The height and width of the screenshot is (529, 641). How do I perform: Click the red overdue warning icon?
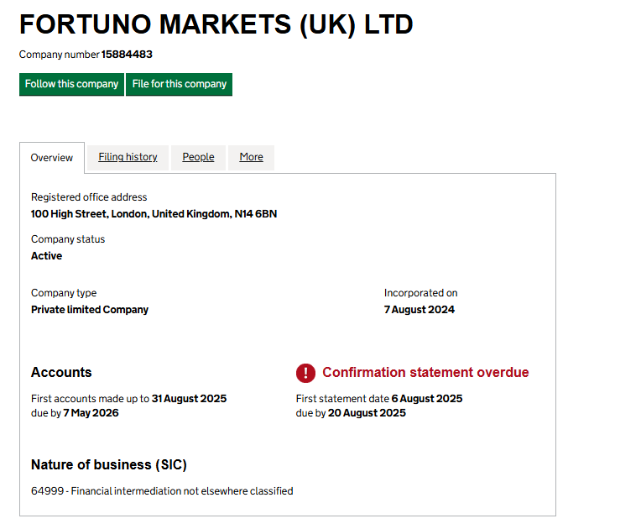(305, 373)
